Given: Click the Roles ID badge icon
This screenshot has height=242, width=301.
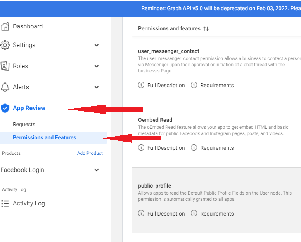Looking at the screenshot, I should coord(5,66).
